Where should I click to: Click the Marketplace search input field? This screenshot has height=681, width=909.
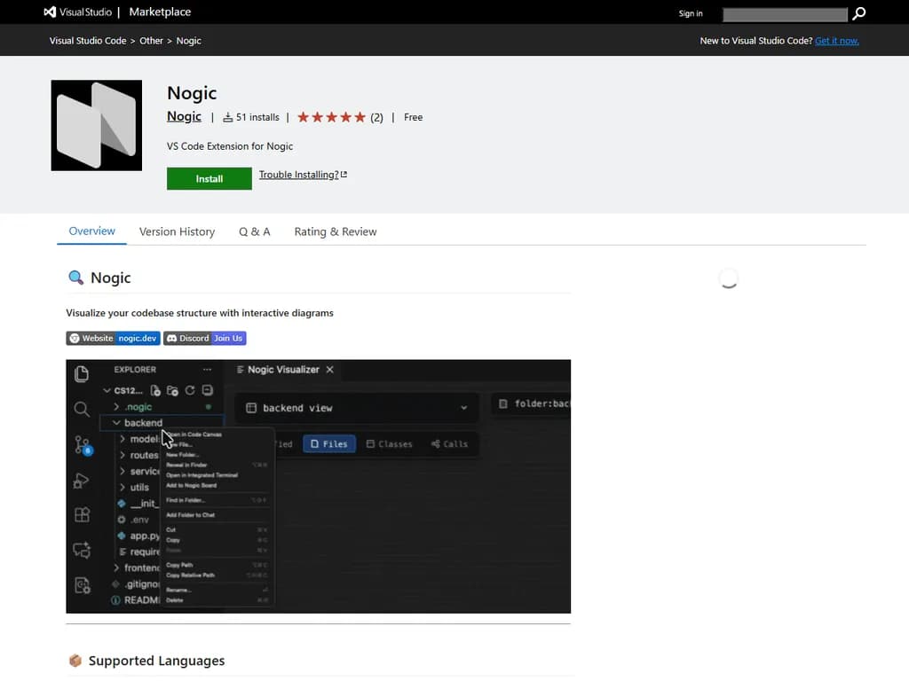tap(785, 14)
